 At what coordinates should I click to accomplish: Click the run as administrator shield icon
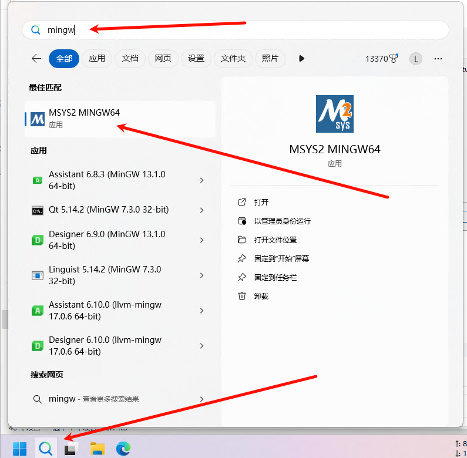242,221
